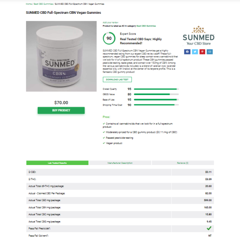The image size is (240, 240).
Task: Pin the product on Pinterest
Action: click(202, 52)
